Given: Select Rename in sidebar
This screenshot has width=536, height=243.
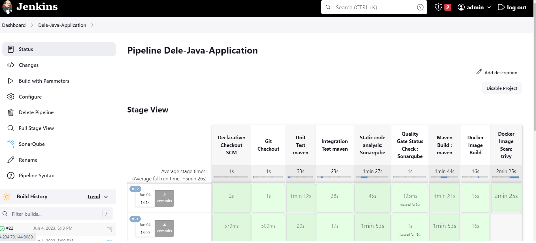Looking at the screenshot, I should pyautogui.click(x=59, y=160).
